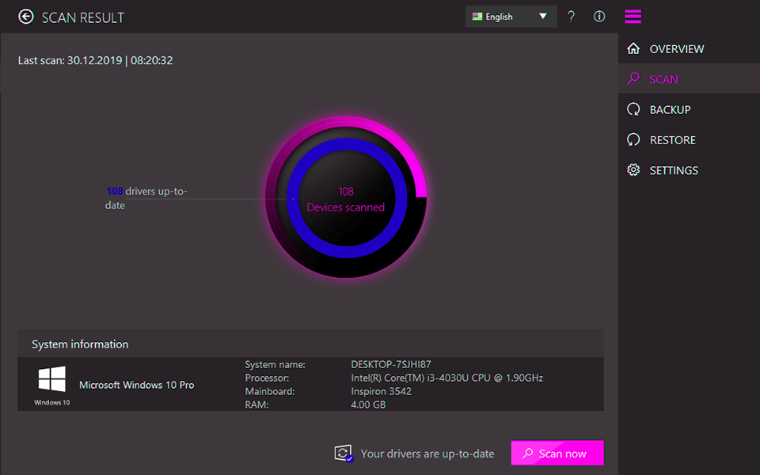Open Settings using the gear icon

[633, 169]
